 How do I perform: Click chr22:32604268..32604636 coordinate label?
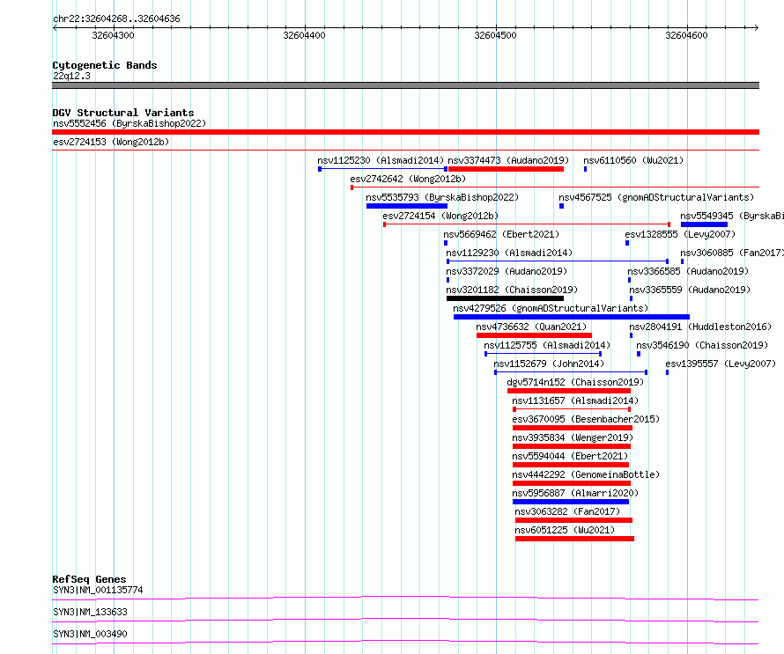(x=116, y=19)
